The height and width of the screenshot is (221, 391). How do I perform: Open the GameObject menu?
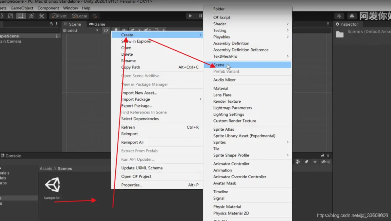(22, 8)
